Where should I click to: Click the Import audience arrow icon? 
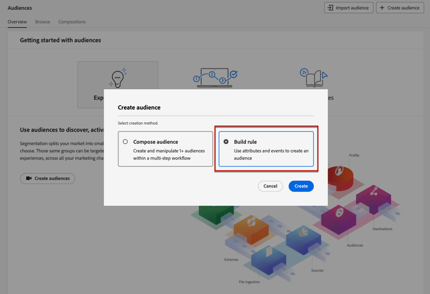[x=330, y=8]
